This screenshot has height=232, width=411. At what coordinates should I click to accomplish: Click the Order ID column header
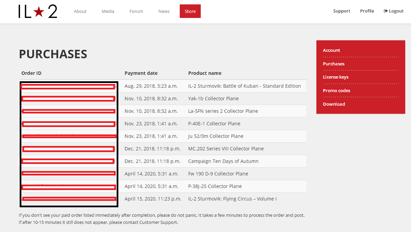point(31,73)
